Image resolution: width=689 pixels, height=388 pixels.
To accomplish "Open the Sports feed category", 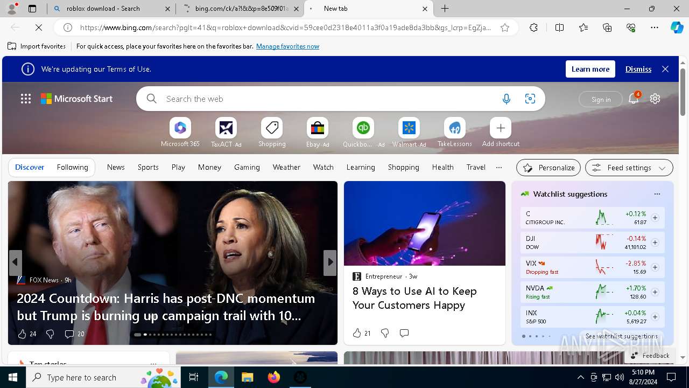I will pos(148,167).
